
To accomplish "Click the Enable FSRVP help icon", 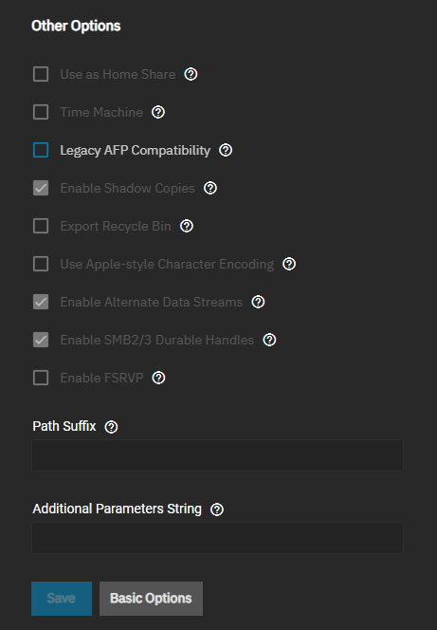I will [x=158, y=378].
